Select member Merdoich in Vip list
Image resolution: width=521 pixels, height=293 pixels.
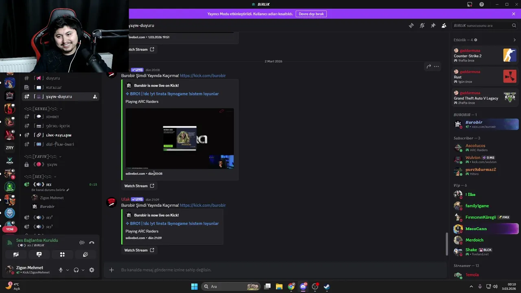486,240
